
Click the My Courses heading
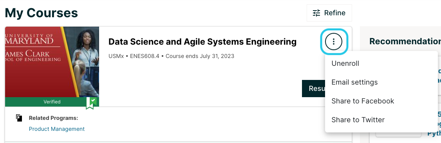pyautogui.click(x=42, y=13)
